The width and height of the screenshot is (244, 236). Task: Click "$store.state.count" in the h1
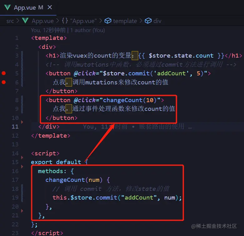(181, 56)
